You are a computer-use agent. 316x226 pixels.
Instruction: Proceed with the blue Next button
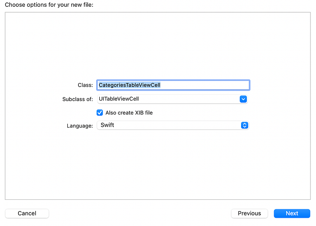tap(292, 213)
